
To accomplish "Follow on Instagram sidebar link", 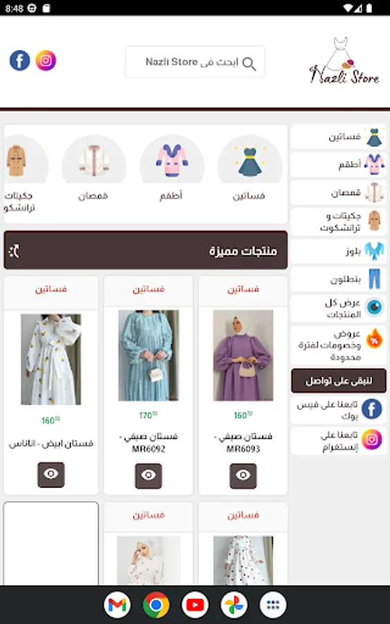I will pos(339,441).
